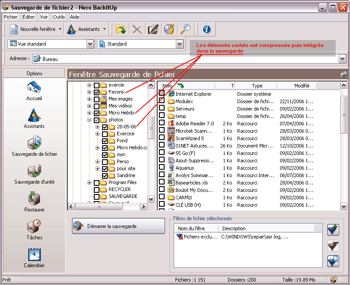This screenshot has height=285, width=350.
Task: Uncheck the Favoris folder checkbox
Action: pos(96,92)
